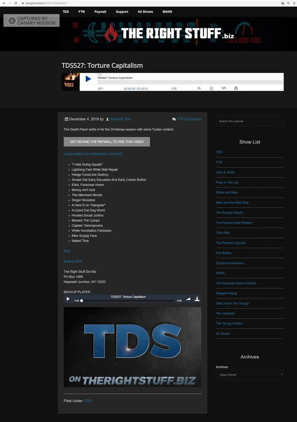The image size is (297, 422).
Task: Open Jazz & Jesse in Show List
Action: tap(225, 172)
